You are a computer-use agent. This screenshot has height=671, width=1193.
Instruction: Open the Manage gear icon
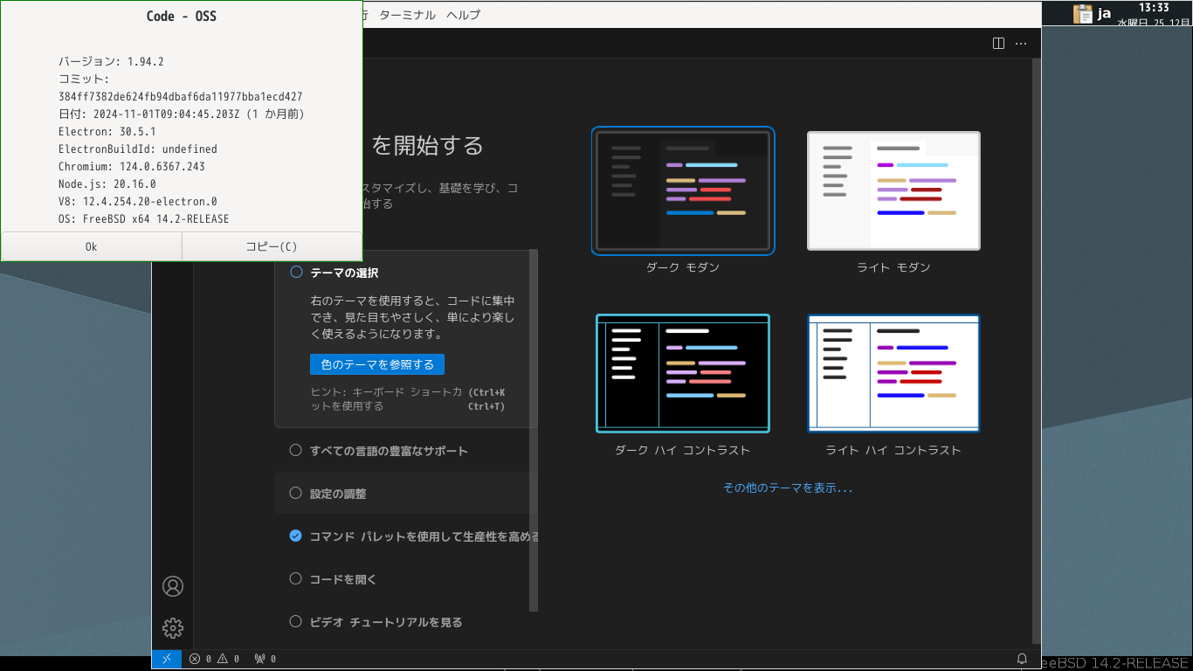click(173, 627)
